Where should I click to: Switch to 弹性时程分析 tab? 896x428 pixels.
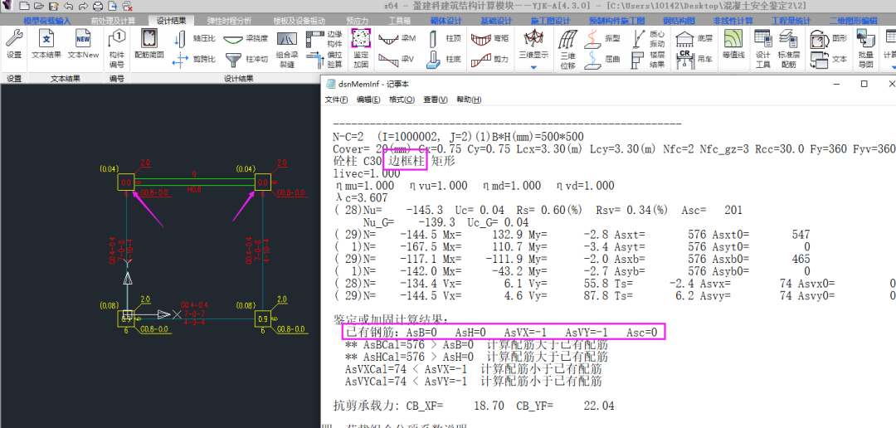pos(229,21)
